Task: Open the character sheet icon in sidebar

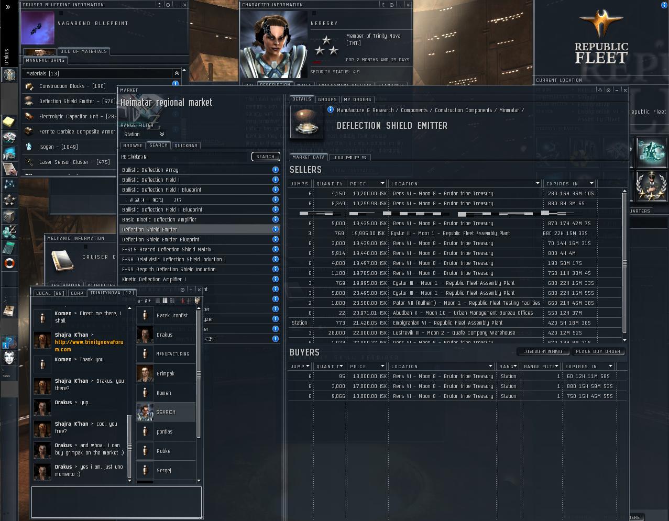Action: click(x=9, y=74)
